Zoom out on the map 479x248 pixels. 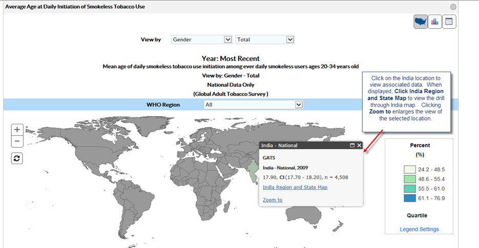[x=17, y=142]
